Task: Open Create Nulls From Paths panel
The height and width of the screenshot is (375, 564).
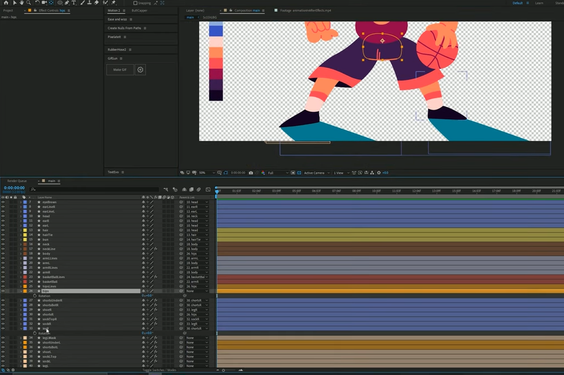Action: point(124,28)
